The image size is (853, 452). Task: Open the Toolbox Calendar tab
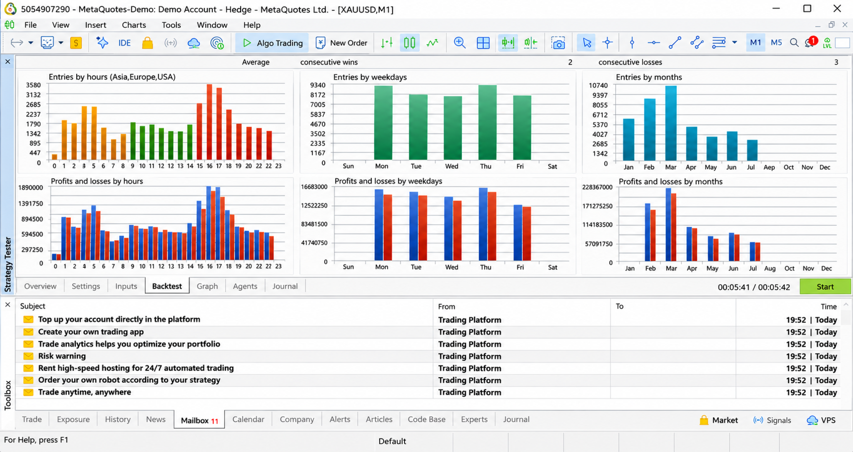(x=248, y=419)
